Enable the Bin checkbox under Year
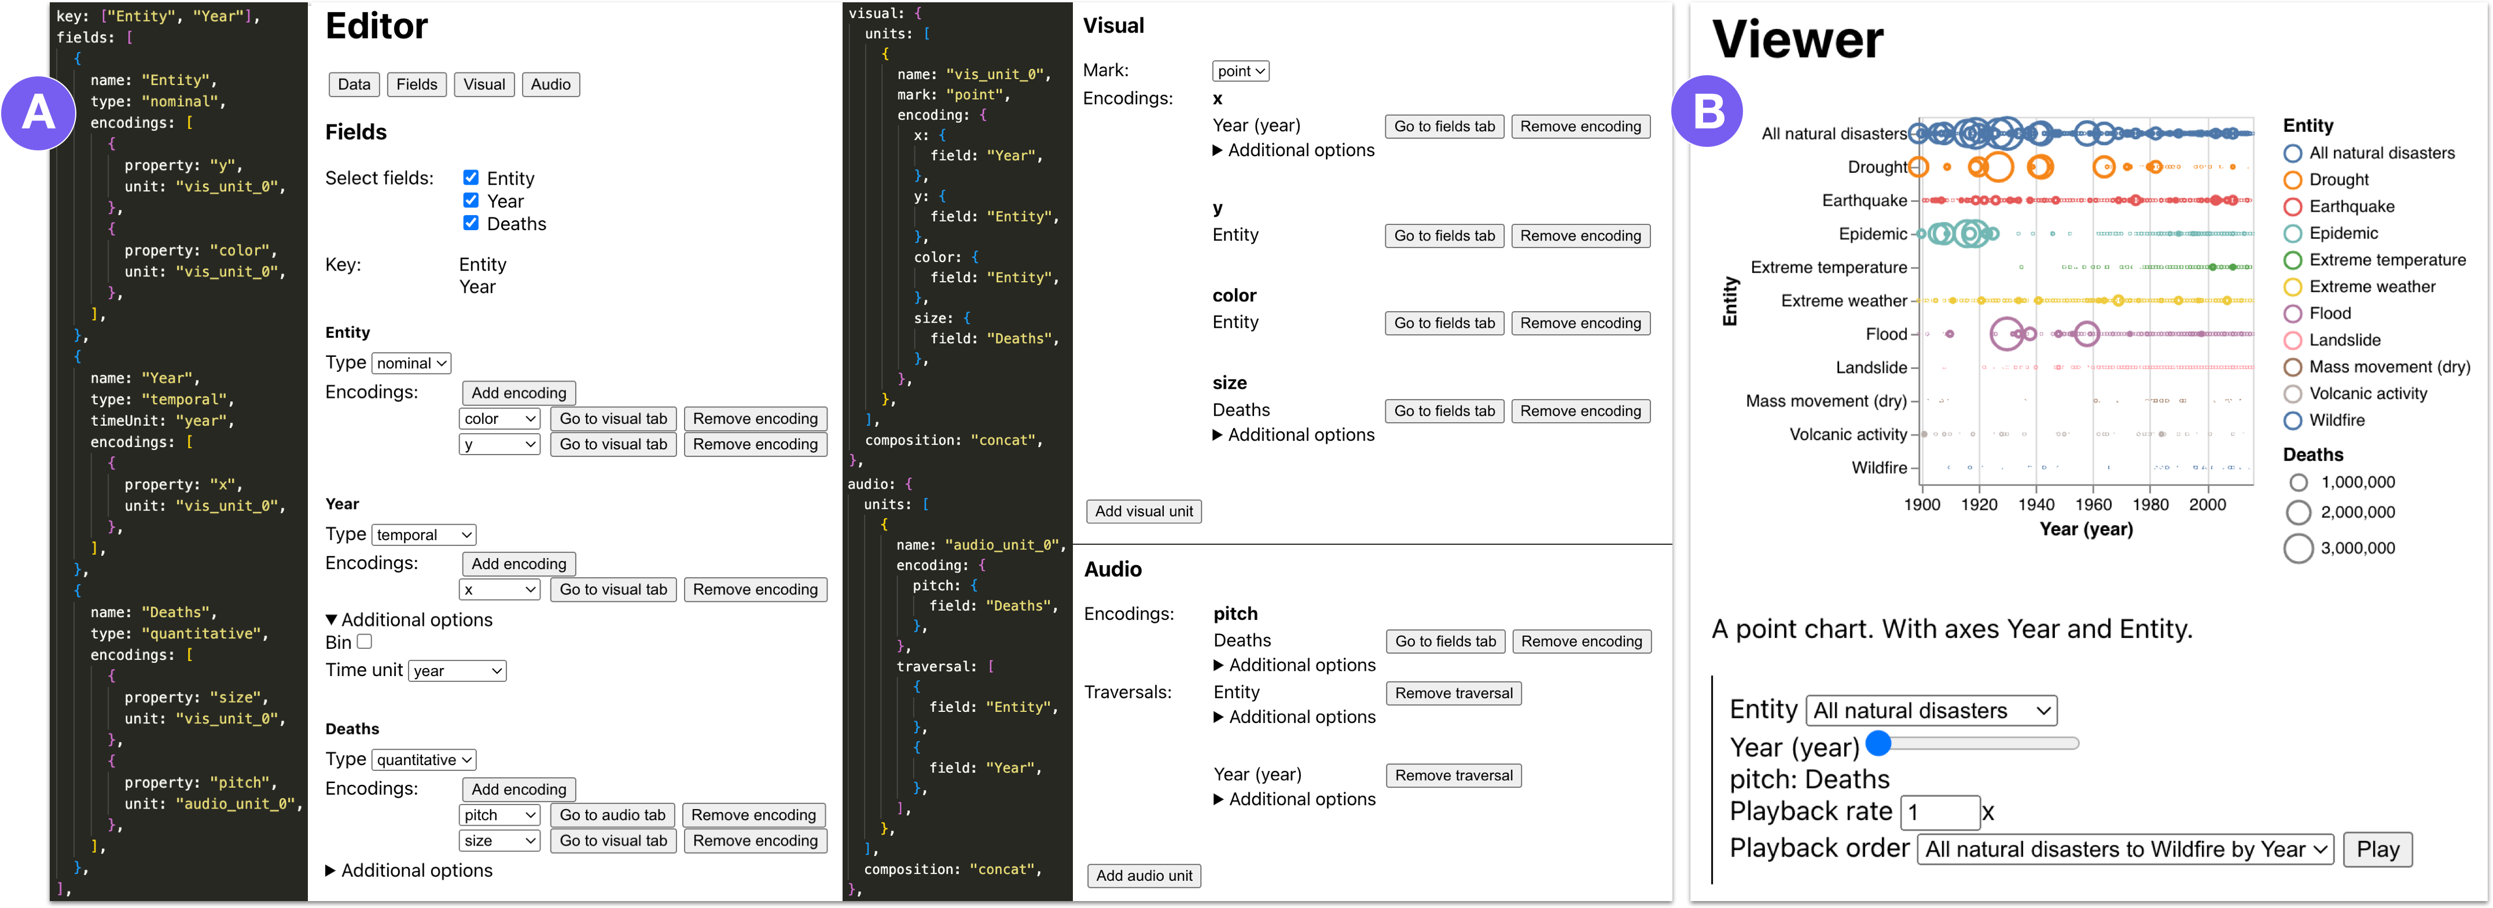This screenshot has height=908, width=2493. 365,641
